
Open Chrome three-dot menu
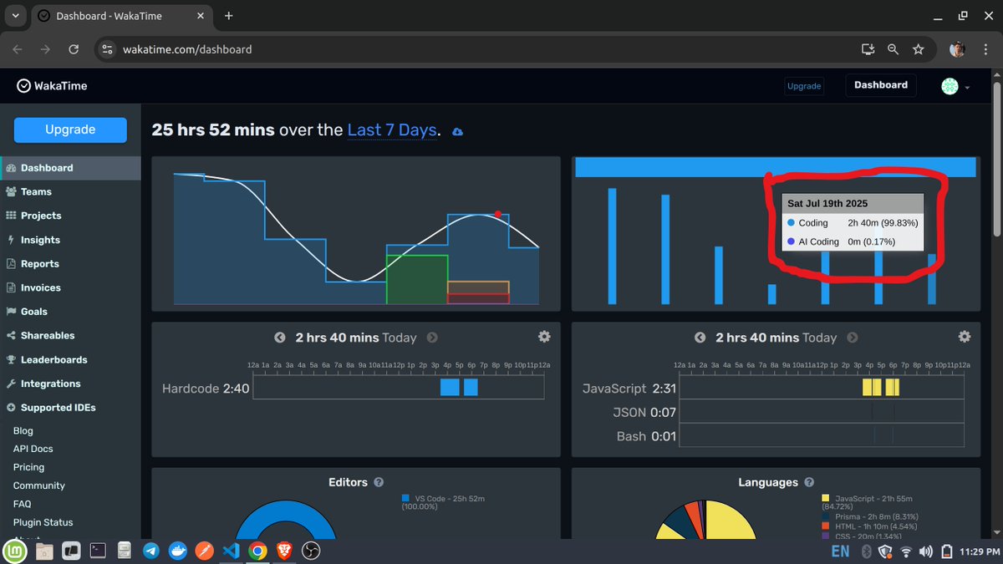(985, 49)
